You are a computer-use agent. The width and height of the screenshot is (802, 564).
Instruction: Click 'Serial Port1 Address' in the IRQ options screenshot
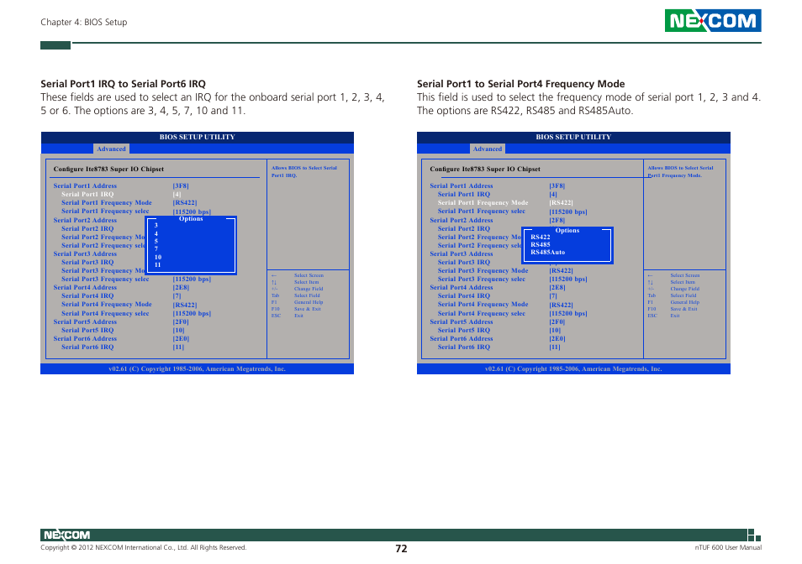click(85, 185)
